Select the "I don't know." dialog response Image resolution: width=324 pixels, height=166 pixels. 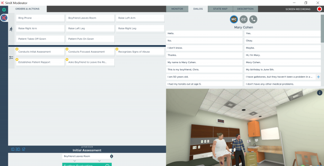[x=204, y=48]
